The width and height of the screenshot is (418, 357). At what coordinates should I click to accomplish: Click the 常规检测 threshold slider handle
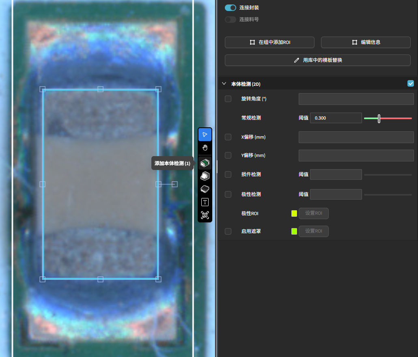pos(379,118)
